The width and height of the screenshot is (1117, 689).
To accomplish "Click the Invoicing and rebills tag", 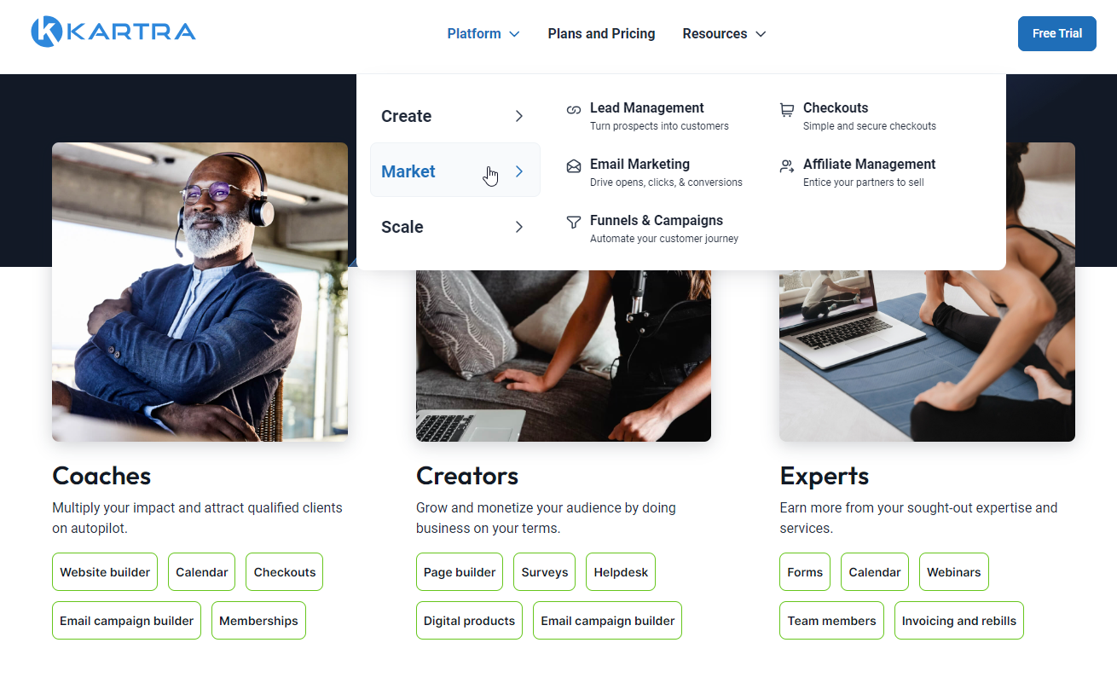I will (x=958, y=621).
